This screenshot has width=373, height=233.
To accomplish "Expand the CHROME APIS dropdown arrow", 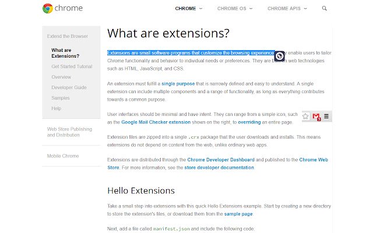I will click(x=305, y=9).
